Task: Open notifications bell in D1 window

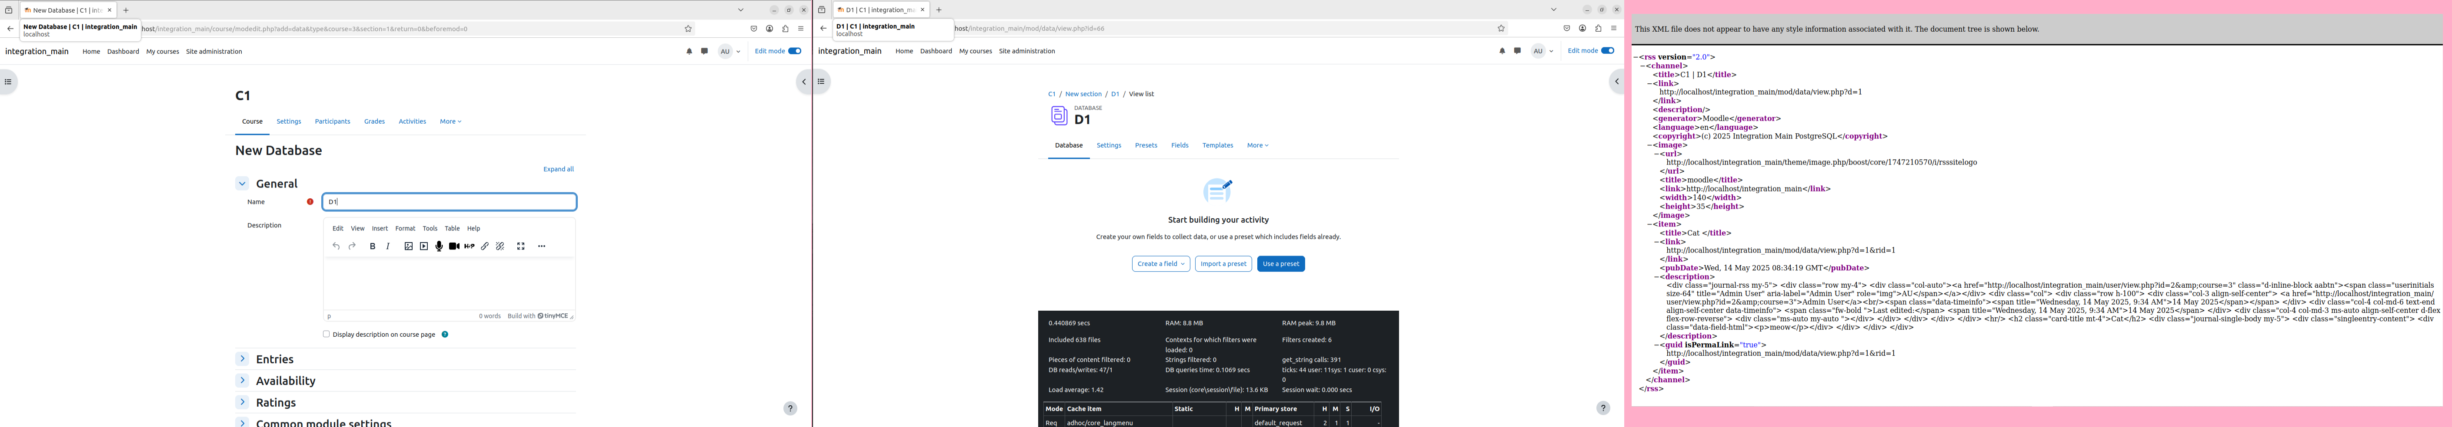Action: 1502,51
